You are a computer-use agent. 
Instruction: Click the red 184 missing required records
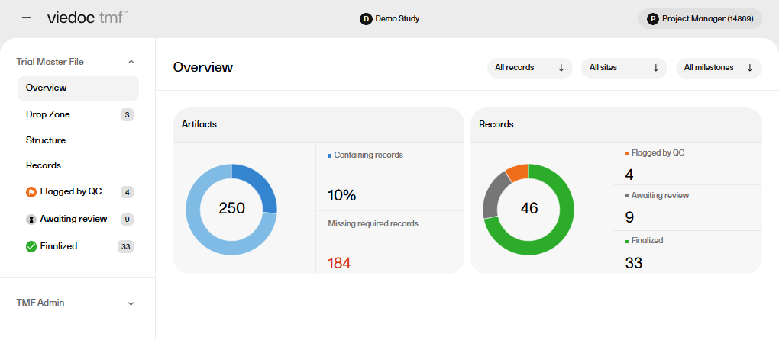click(339, 263)
